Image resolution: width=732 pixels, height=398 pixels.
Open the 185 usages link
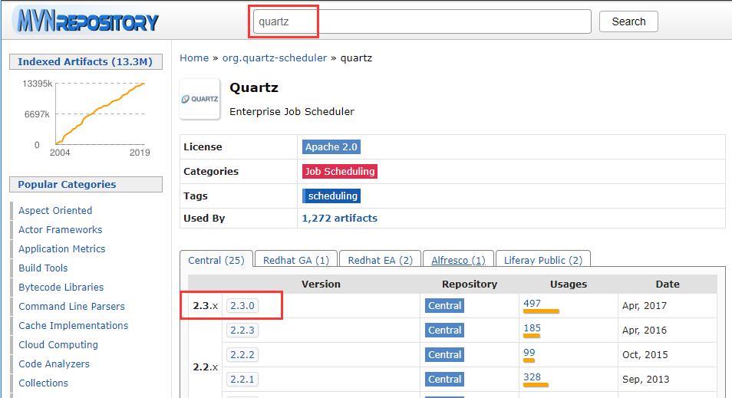click(532, 328)
